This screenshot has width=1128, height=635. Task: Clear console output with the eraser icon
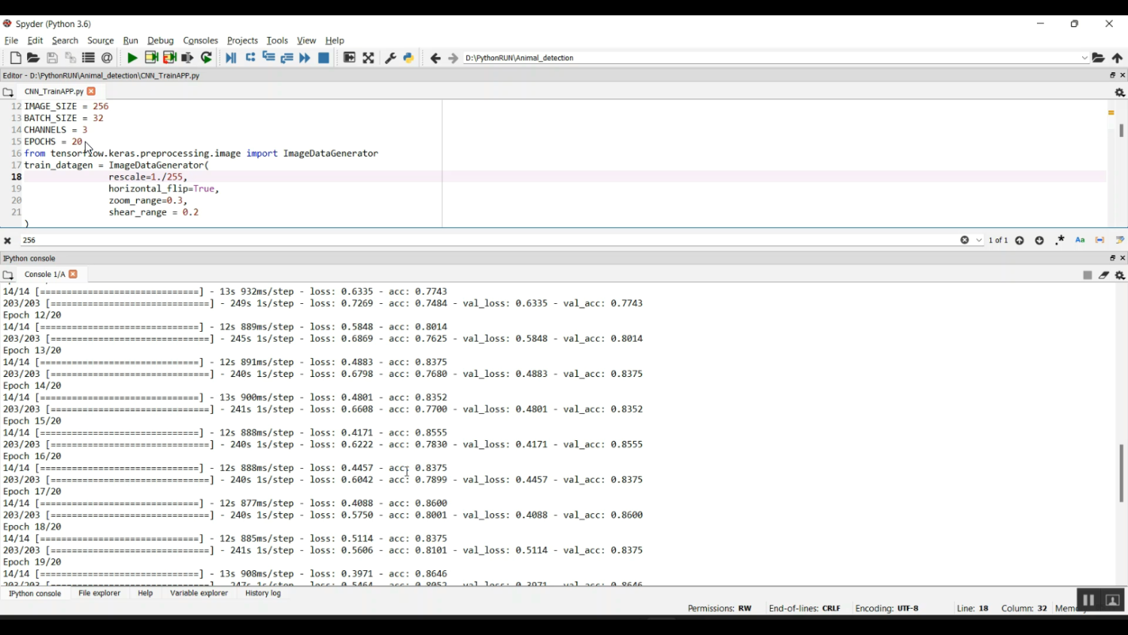point(1104,275)
